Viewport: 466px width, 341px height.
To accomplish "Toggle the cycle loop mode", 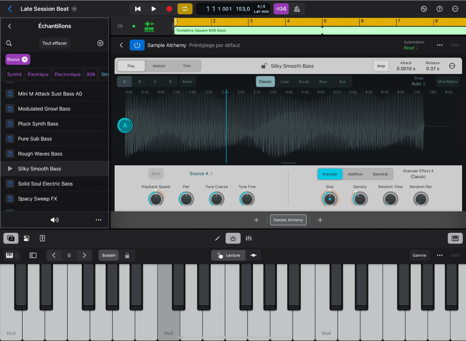I will (x=185, y=9).
